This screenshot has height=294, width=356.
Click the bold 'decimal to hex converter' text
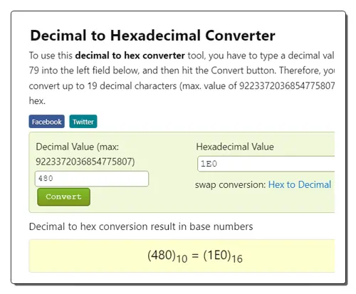pyautogui.click(x=130, y=56)
